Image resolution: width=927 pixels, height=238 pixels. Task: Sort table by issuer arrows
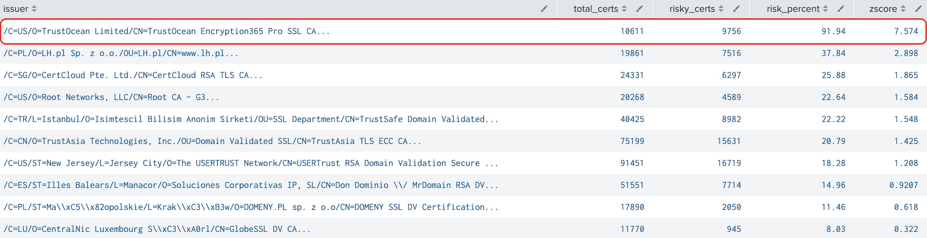[x=34, y=9]
